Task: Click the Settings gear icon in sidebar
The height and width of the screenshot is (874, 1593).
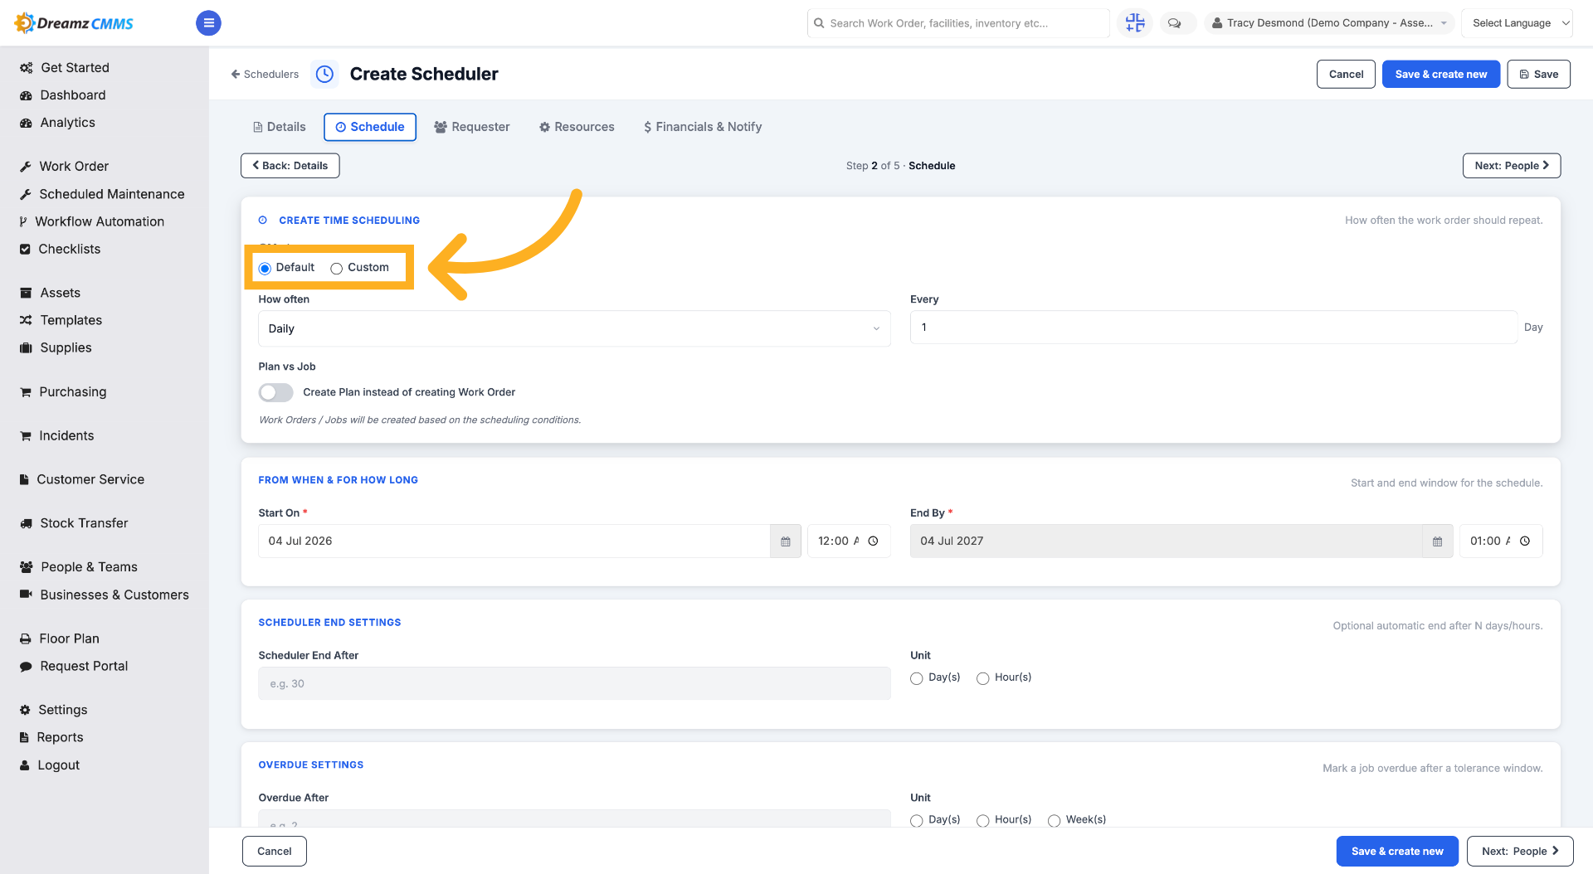Action: [x=25, y=711]
